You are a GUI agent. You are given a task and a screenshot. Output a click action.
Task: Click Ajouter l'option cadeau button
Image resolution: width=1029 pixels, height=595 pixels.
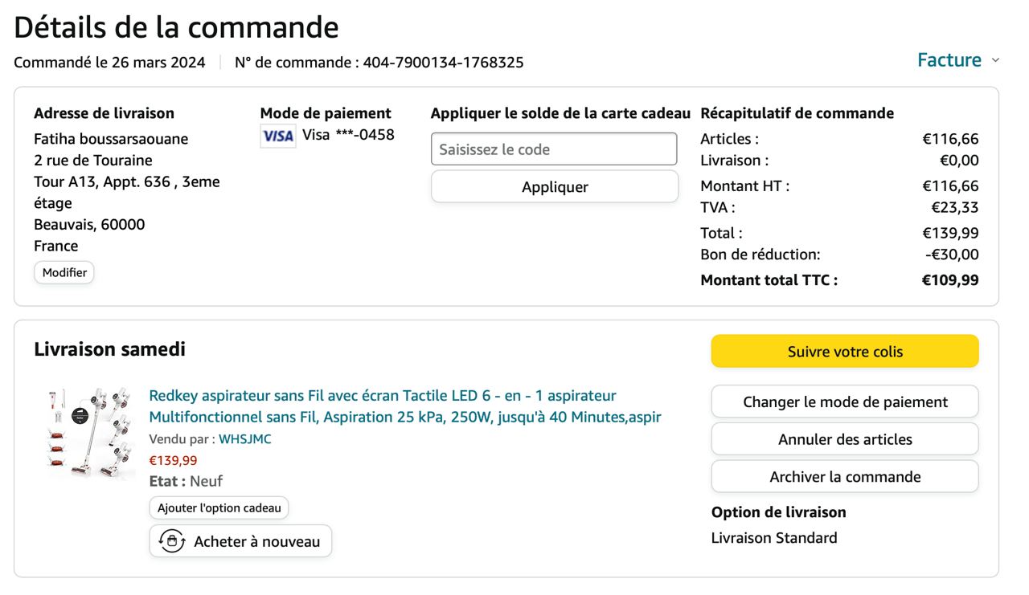click(219, 507)
